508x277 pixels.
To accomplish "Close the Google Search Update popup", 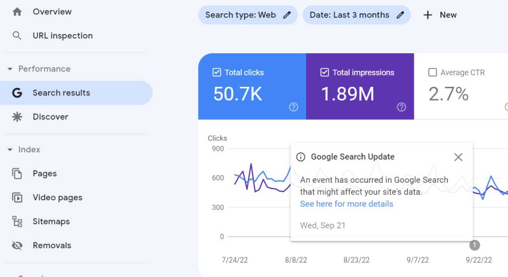I will tap(458, 157).
